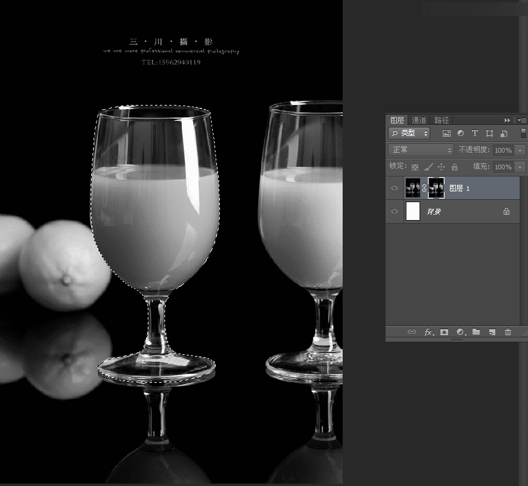Image resolution: width=528 pixels, height=486 pixels.
Task: Hide the 背景 background layer
Action: coord(395,211)
